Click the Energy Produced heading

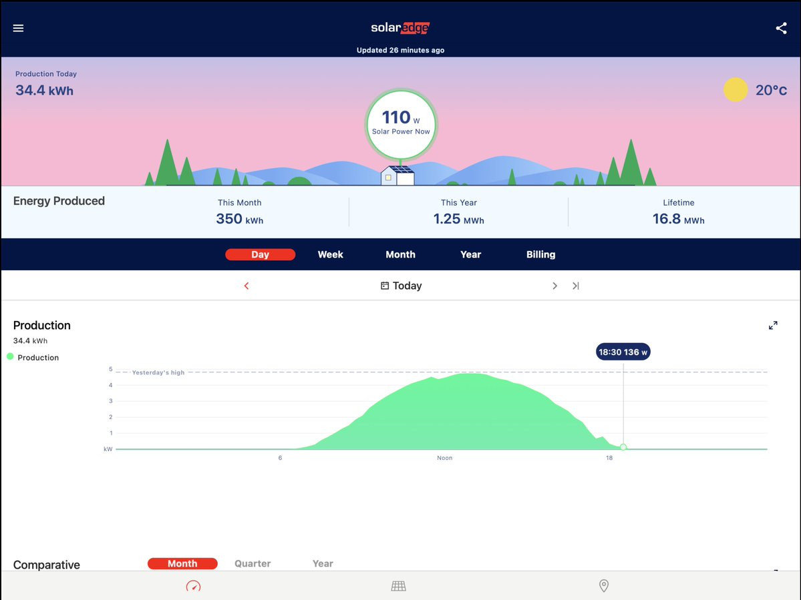pos(59,201)
